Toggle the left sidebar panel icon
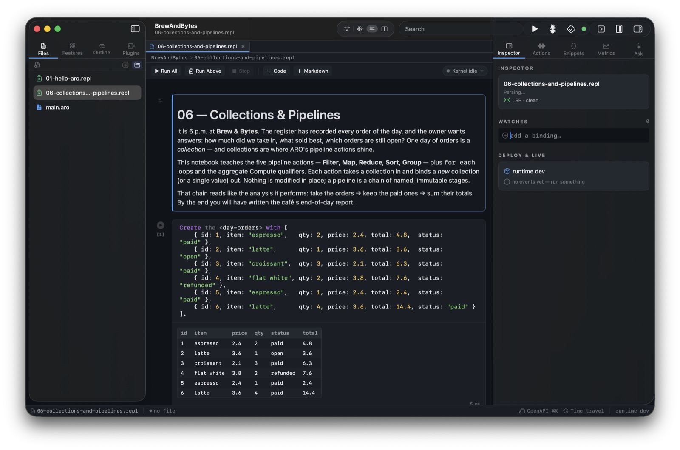Image resolution: width=680 pixels, height=450 pixels. [x=135, y=29]
